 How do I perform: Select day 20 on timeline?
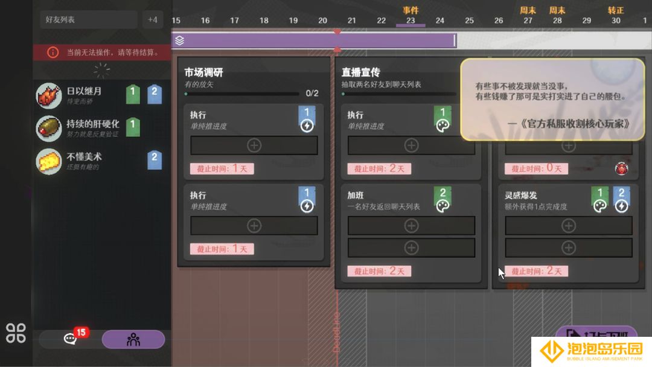point(322,21)
